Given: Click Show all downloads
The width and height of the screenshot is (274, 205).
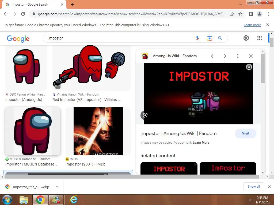Looking at the screenshot, I should point(254,187).
